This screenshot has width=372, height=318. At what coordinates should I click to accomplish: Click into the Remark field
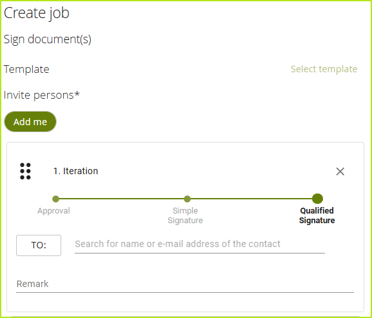coord(185,284)
